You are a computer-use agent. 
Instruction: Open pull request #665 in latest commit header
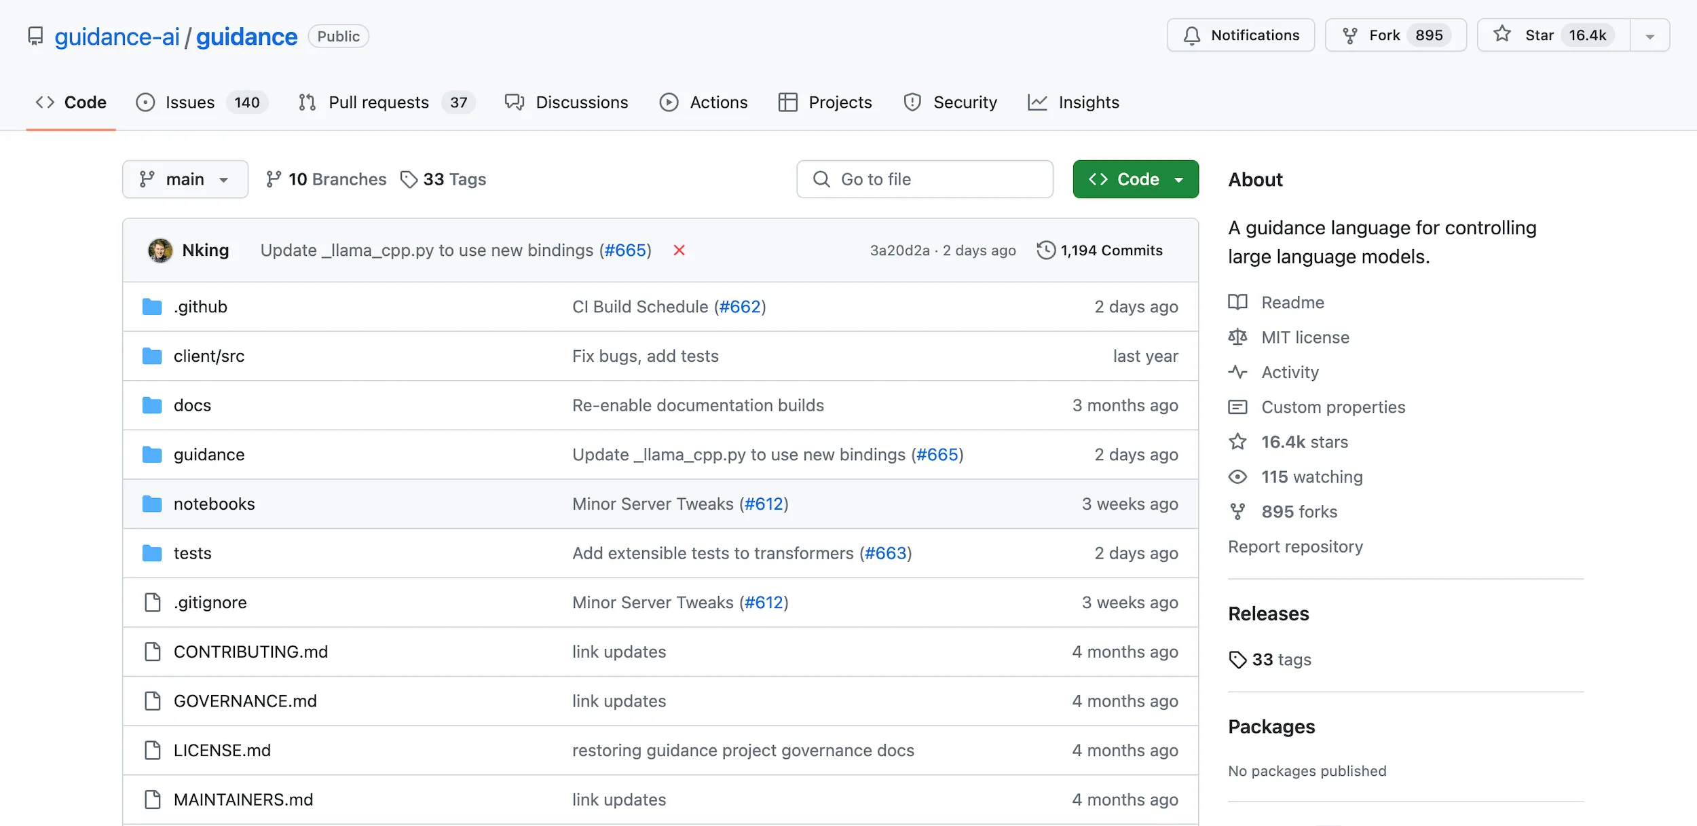tap(625, 250)
